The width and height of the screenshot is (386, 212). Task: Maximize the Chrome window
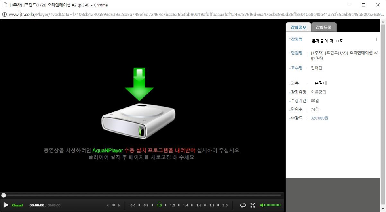[363, 5]
